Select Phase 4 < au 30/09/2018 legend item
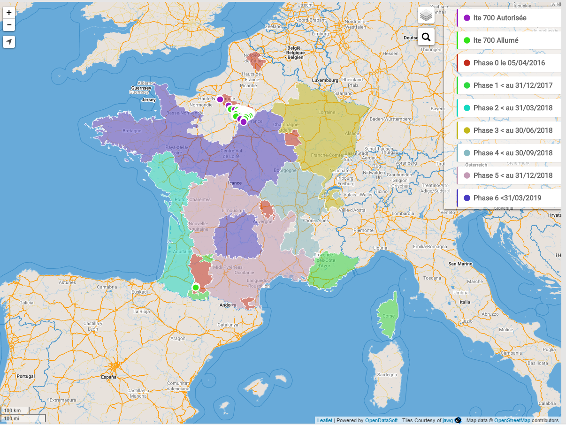The image size is (566, 425). [x=509, y=153]
